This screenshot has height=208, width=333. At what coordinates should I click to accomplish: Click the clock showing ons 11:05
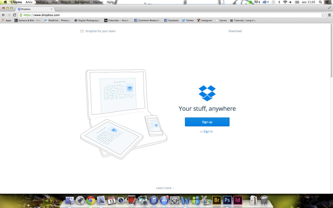309,2
